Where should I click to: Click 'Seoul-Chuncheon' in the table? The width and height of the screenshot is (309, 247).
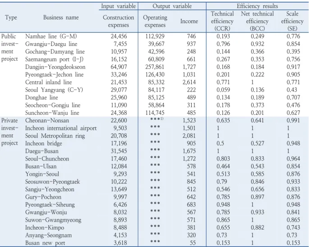47,159
